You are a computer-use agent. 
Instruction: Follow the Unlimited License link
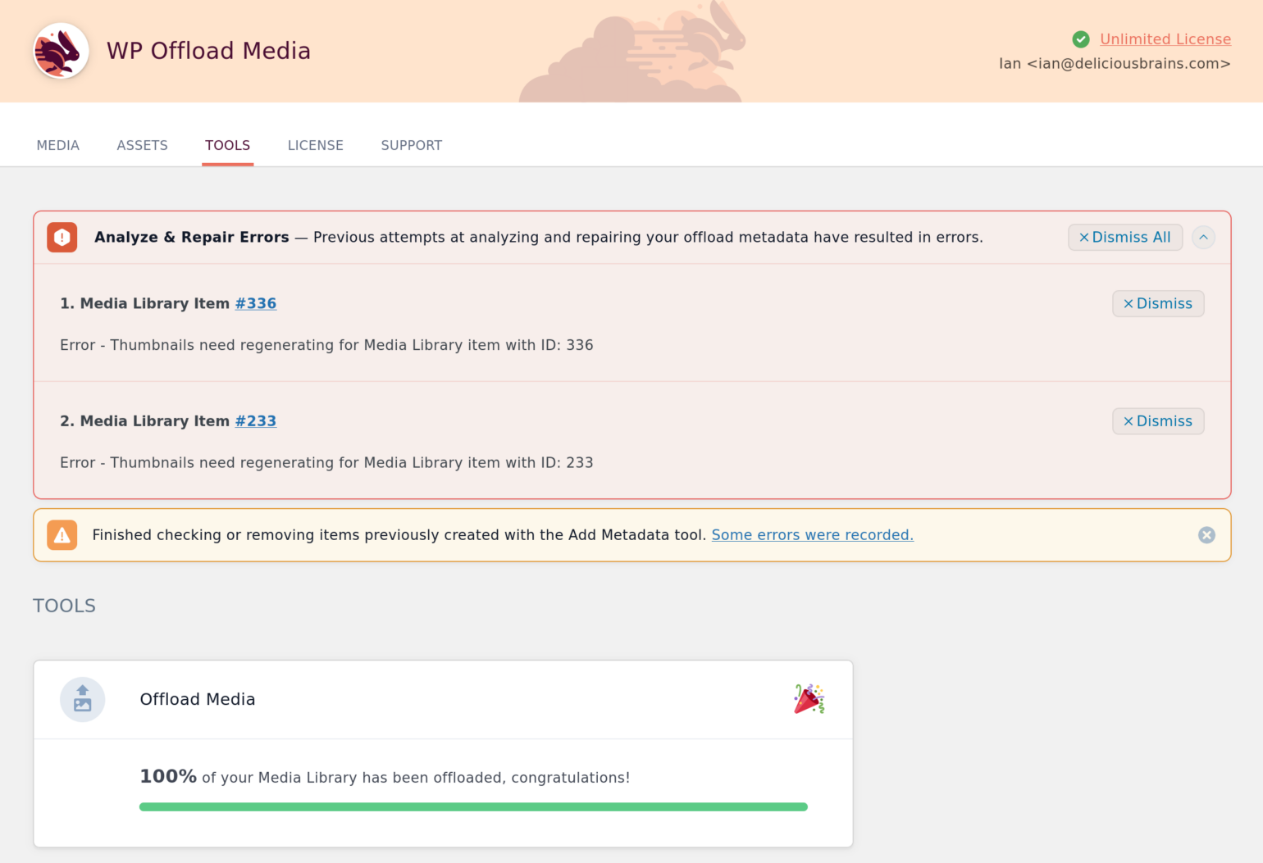pyautogui.click(x=1165, y=39)
